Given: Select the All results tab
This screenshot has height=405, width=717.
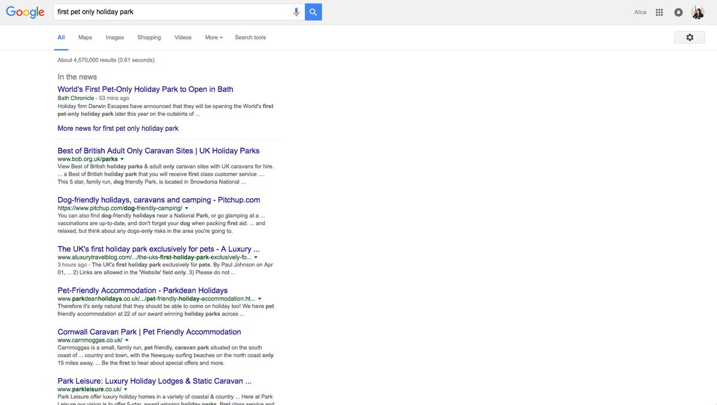Looking at the screenshot, I should 61,37.
